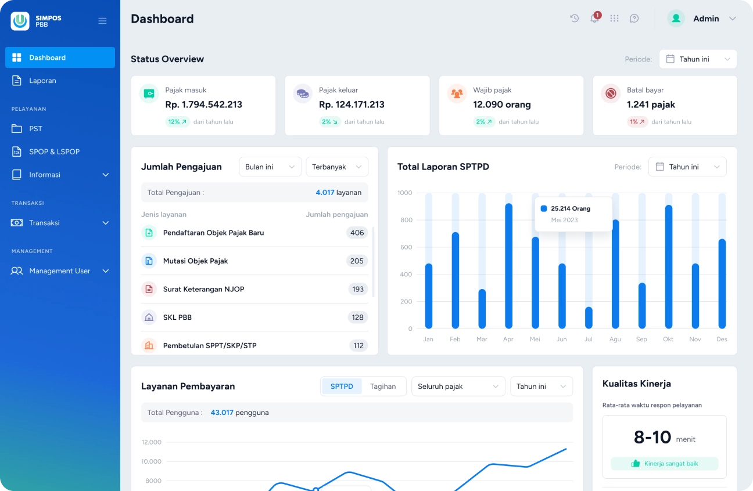753x491 pixels.
Task: Click the Transaksi money icon in sidebar
Action: pos(17,223)
